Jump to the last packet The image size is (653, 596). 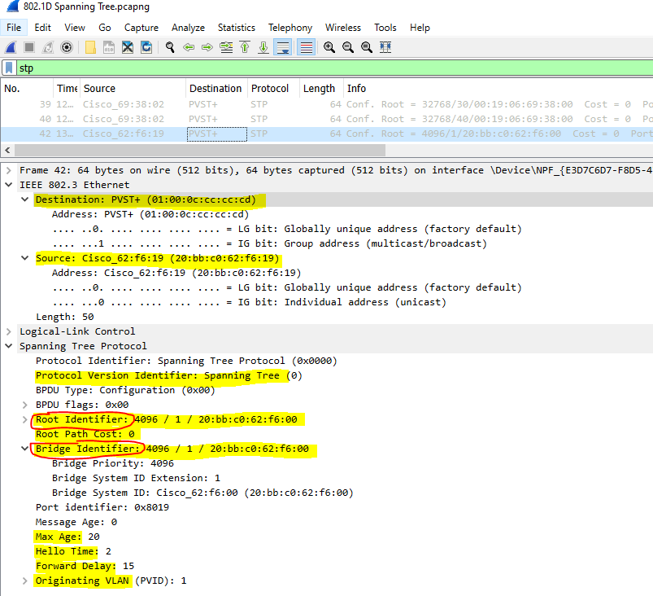(x=263, y=47)
